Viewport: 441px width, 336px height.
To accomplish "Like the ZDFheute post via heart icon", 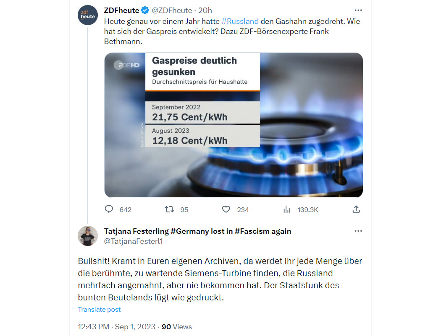I will click(226, 209).
